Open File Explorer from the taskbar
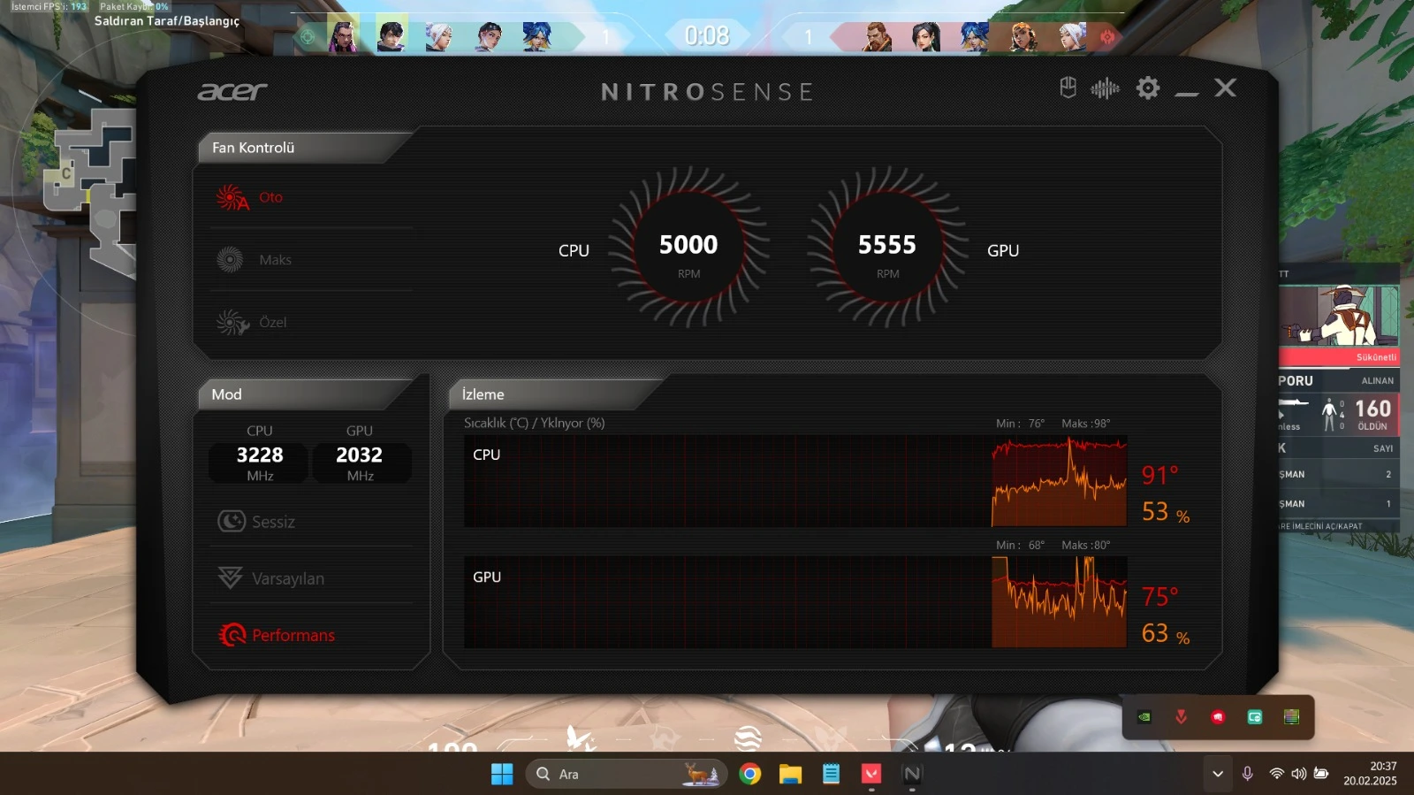1414x795 pixels. 790,774
